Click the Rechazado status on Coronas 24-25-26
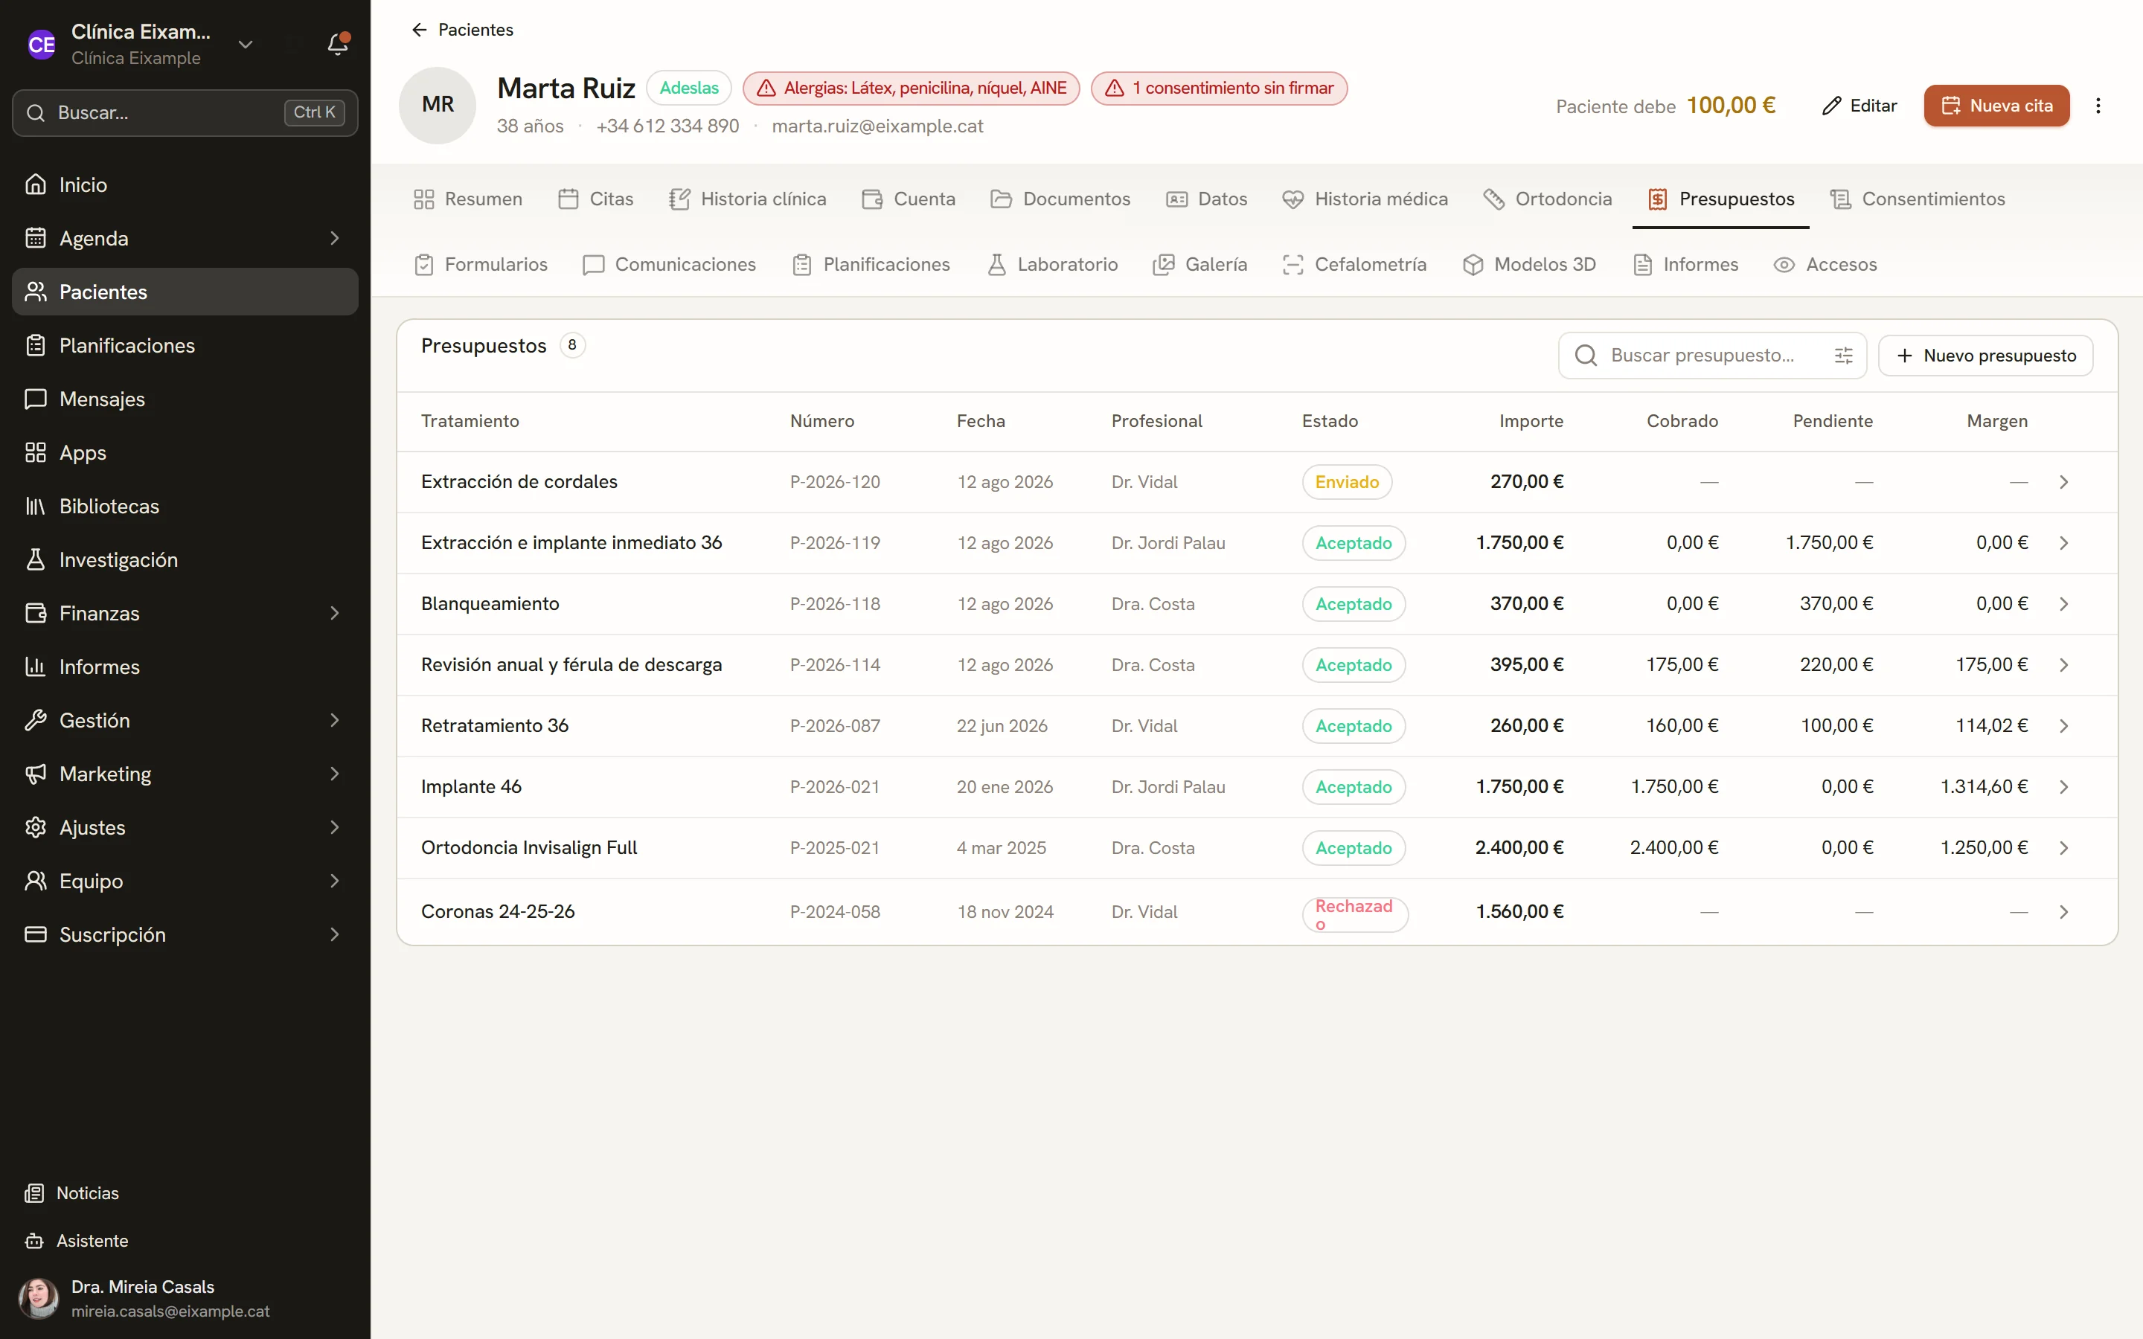Image resolution: width=2143 pixels, height=1339 pixels. pyautogui.click(x=1355, y=914)
